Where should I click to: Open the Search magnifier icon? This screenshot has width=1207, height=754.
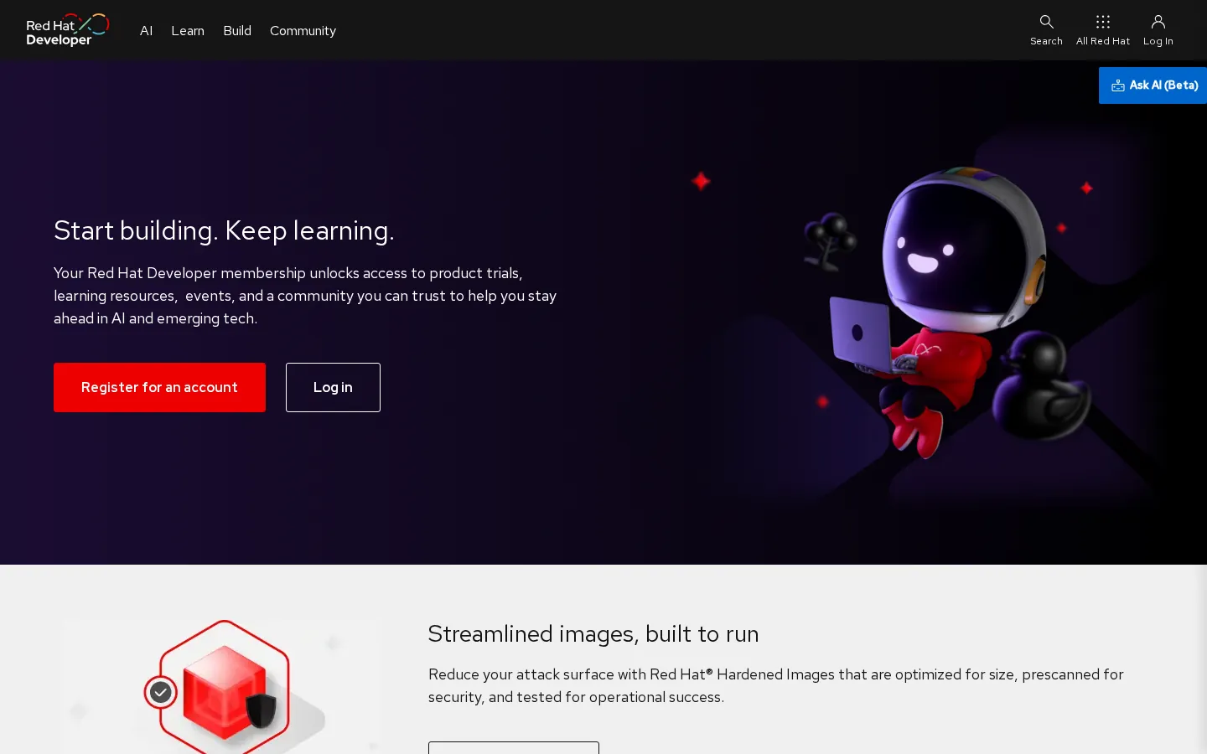(1046, 22)
